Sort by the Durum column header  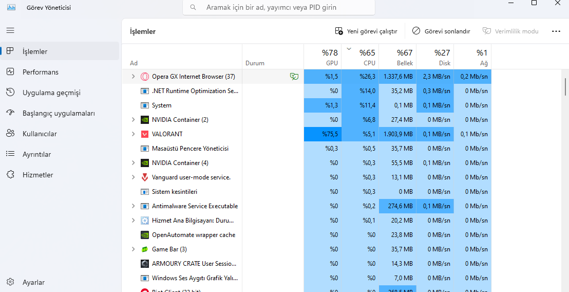(x=273, y=57)
